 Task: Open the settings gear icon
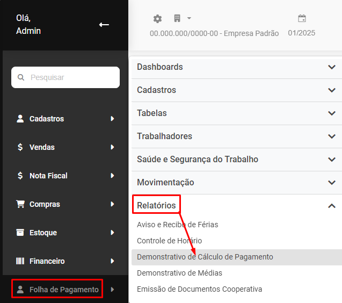tap(157, 19)
